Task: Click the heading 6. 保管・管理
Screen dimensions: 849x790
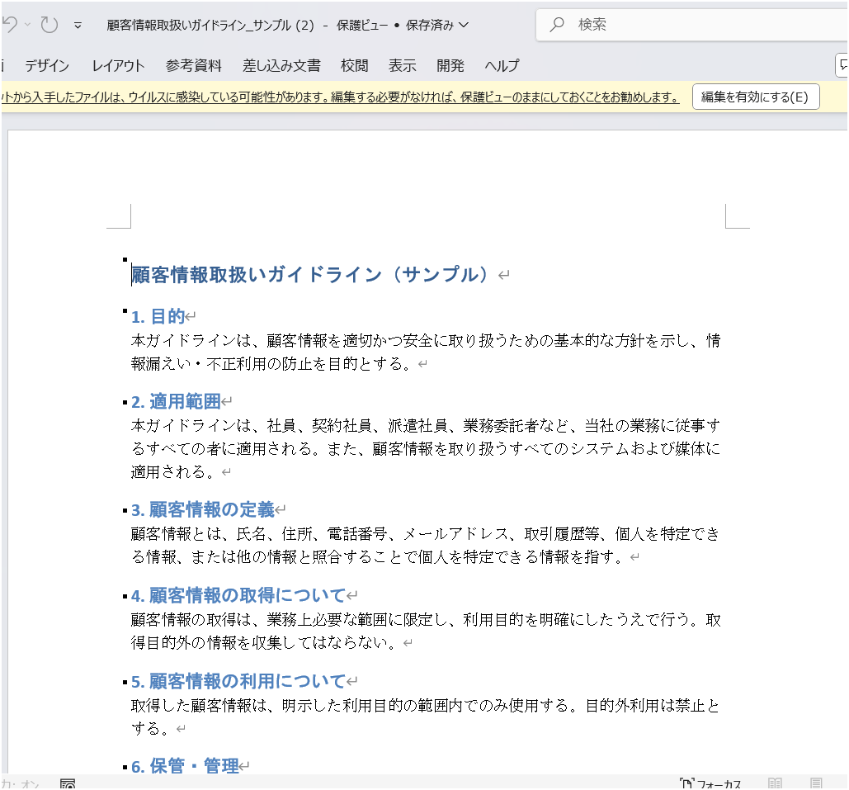Action: coord(185,766)
